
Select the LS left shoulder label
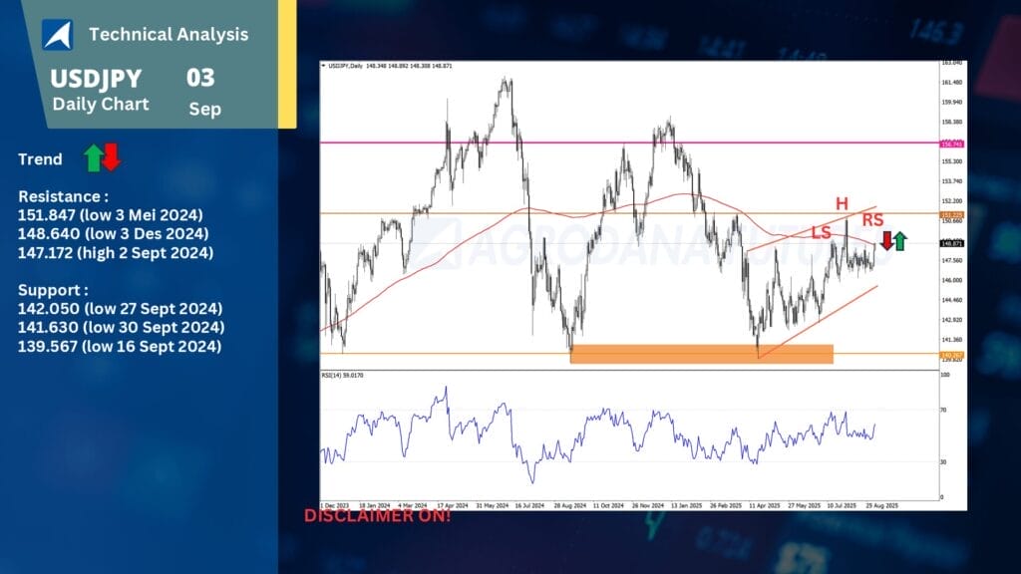pyautogui.click(x=821, y=231)
